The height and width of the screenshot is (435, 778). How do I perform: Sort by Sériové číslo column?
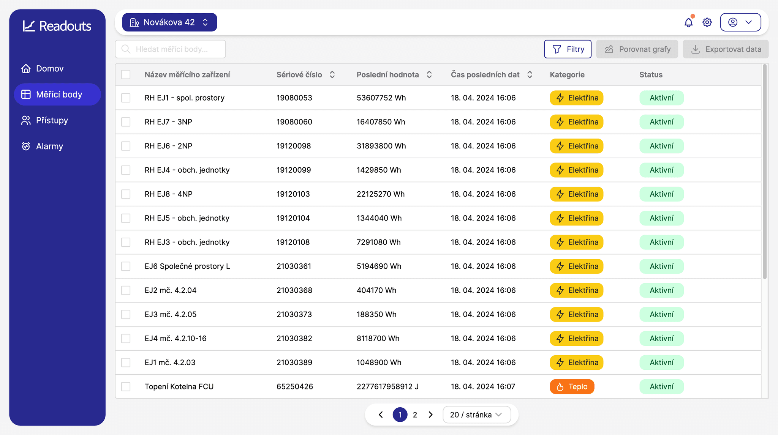click(332, 75)
